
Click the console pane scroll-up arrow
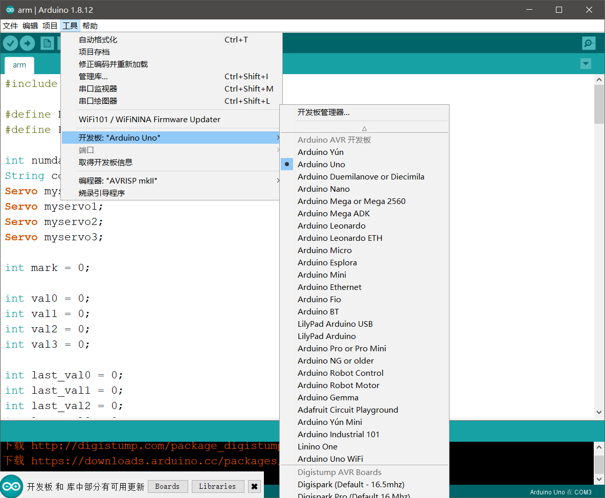point(599,447)
